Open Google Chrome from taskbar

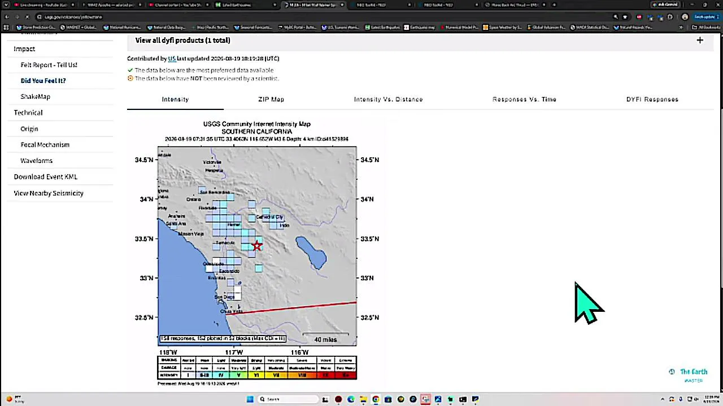click(x=376, y=399)
